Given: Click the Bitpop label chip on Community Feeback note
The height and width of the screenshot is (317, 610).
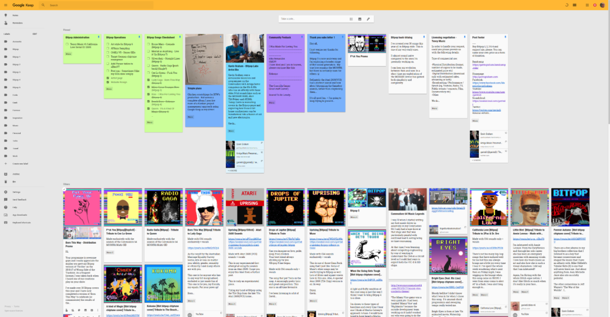Looking at the screenshot, I should coord(272,102).
